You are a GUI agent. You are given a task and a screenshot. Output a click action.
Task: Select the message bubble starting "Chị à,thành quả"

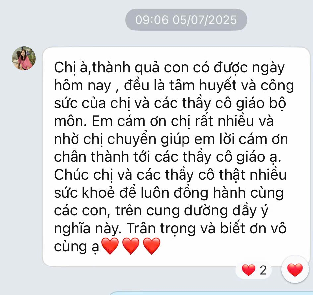click(176, 157)
